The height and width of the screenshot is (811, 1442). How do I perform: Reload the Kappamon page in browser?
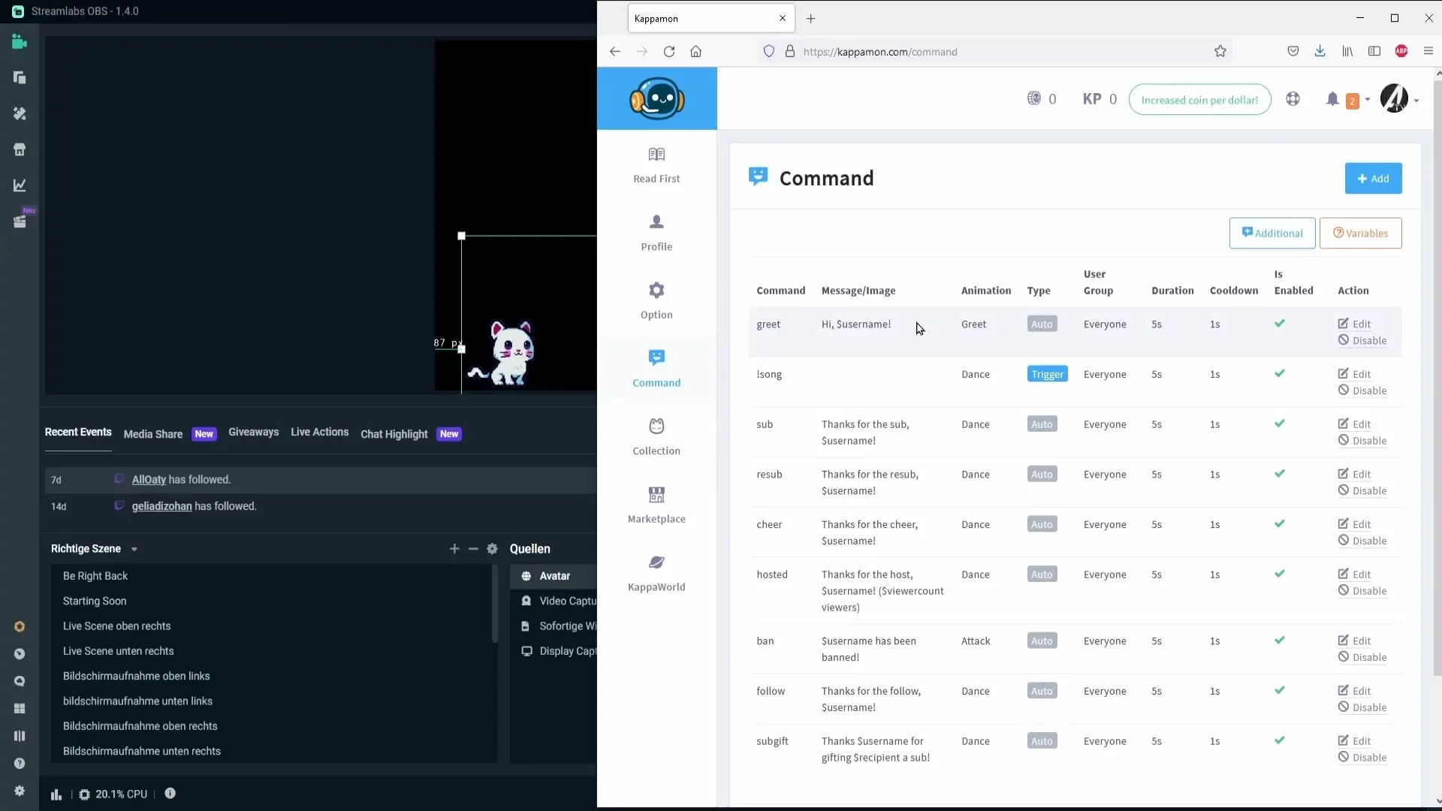pos(669,51)
